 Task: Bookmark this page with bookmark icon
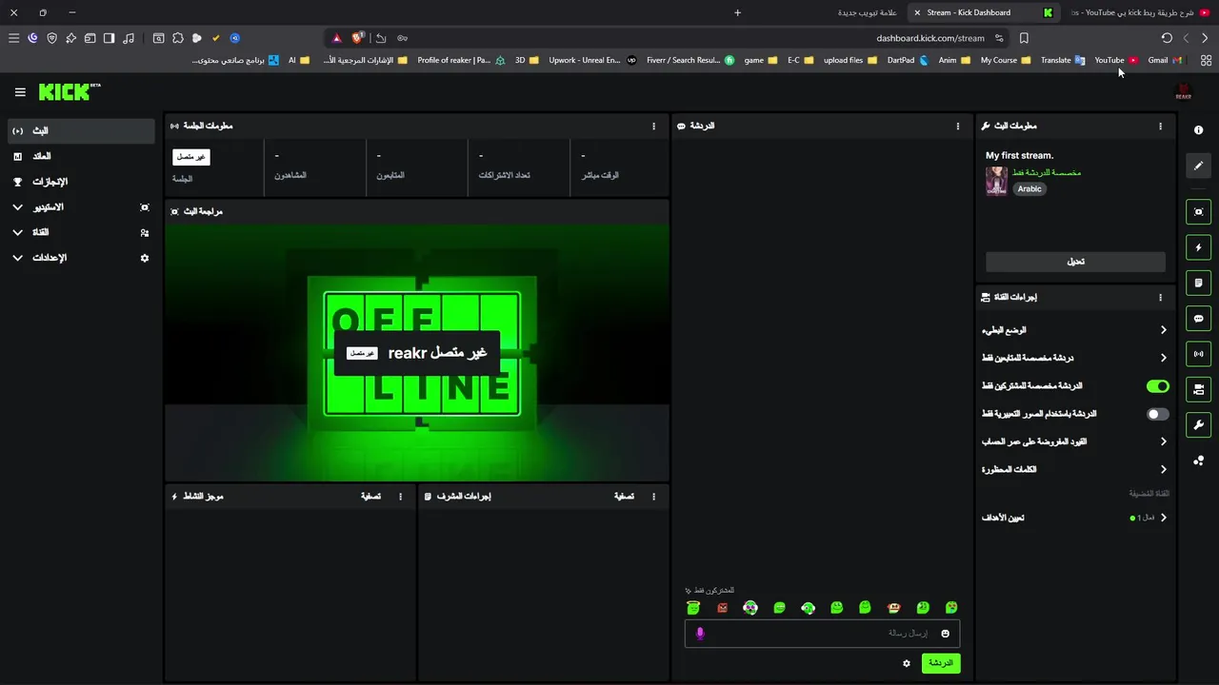1024,38
